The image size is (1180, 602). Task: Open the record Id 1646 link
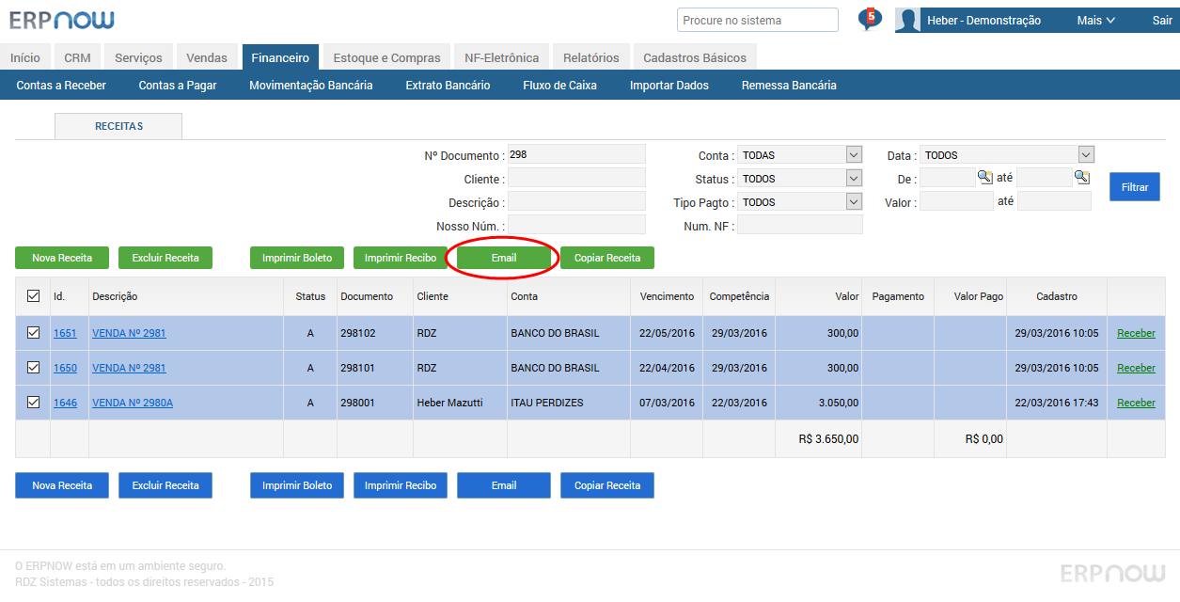[65, 403]
